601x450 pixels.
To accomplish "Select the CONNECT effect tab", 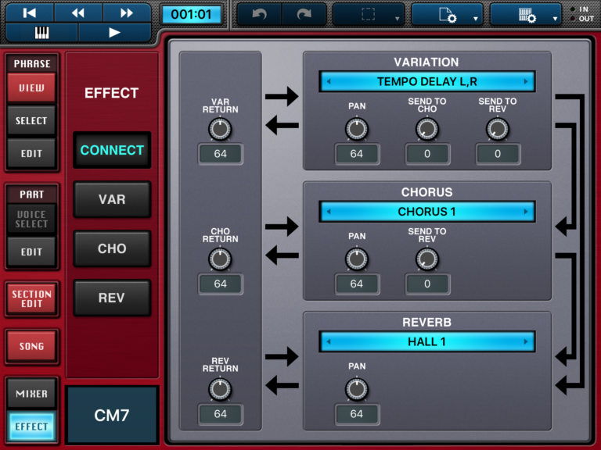I will [x=112, y=150].
